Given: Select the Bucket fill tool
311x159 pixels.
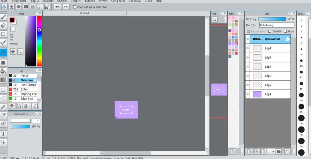Looking at the screenshot, I should (x=3, y=71).
